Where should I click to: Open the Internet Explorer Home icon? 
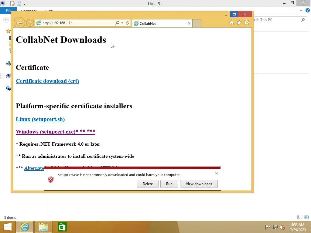[232, 22]
